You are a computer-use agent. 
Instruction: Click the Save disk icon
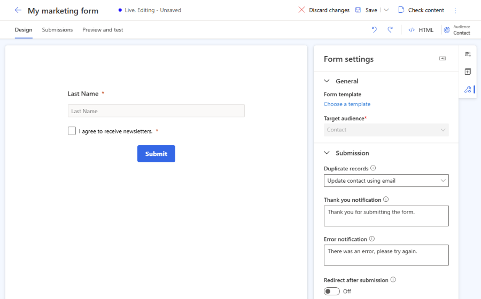coord(358,10)
